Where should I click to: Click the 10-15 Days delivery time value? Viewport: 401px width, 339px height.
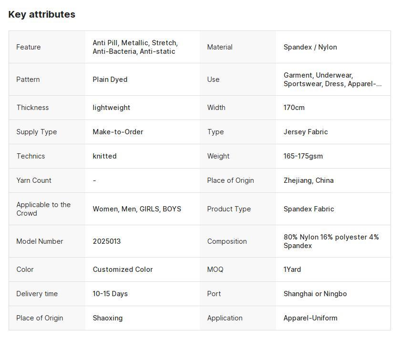tap(110, 294)
